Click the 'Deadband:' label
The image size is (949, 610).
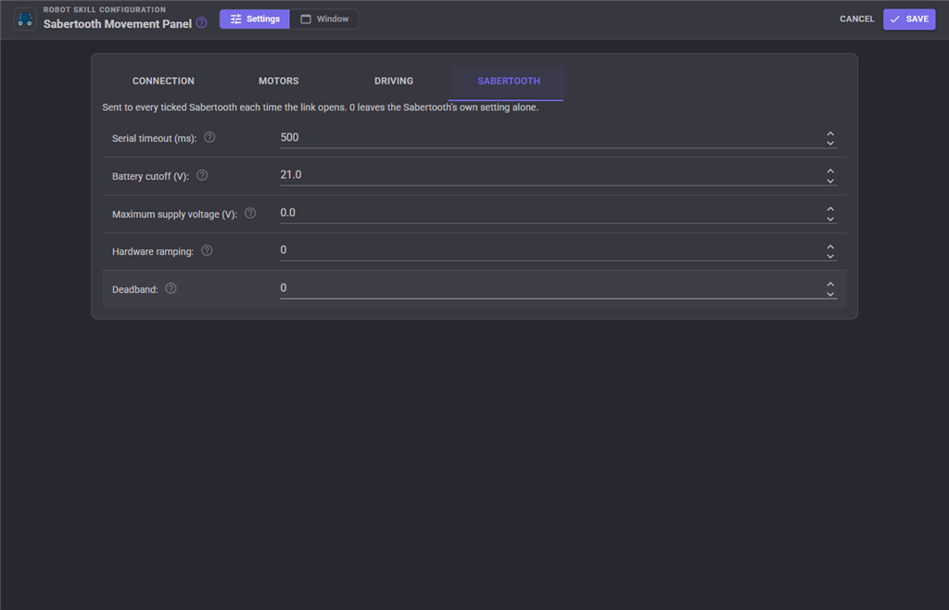(135, 290)
